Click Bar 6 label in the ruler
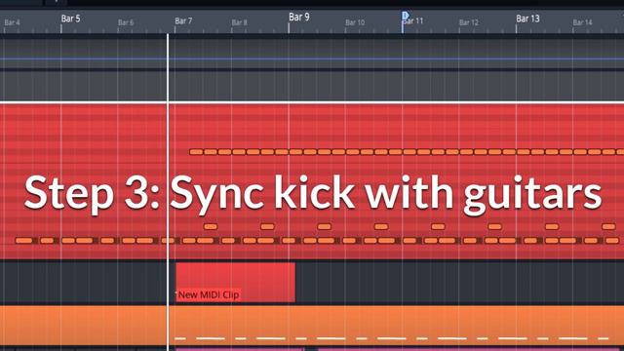The height and width of the screenshot is (351, 624). tap(126, 22)
